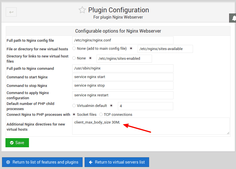This screenshot has height=169, width=236.
Task: Click the Plugin Configuration heading
Action: [x=119, y=10]
